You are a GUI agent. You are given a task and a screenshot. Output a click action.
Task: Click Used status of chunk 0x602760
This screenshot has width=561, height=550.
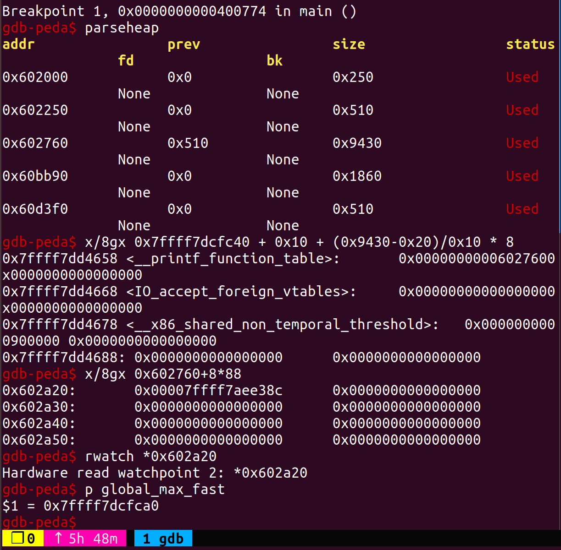click(x=522, y=143)
